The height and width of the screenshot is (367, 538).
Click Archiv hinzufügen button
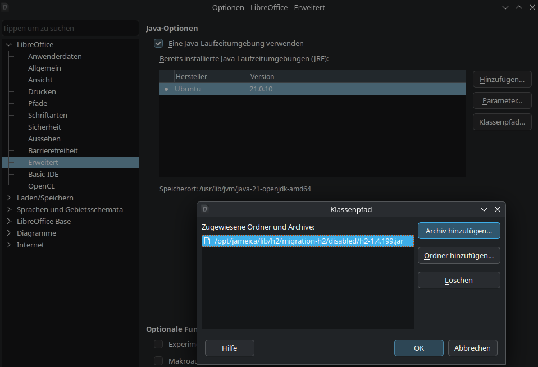[459, 231]
